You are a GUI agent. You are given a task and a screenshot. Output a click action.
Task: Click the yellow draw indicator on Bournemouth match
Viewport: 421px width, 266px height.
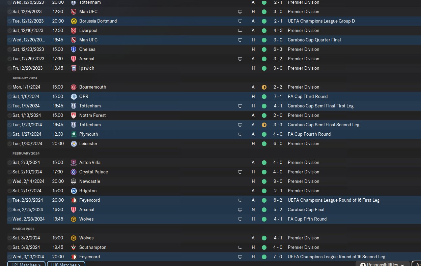pyautogui.click(x=264, y=87)
